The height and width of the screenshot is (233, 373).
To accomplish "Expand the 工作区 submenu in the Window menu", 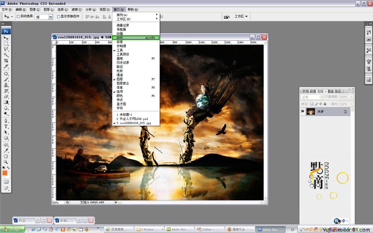I will [136, 19].
